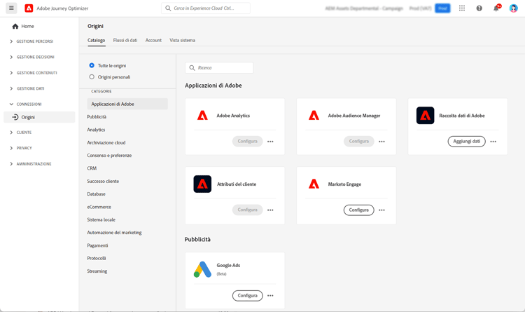View notifications bell

[496, 8]
